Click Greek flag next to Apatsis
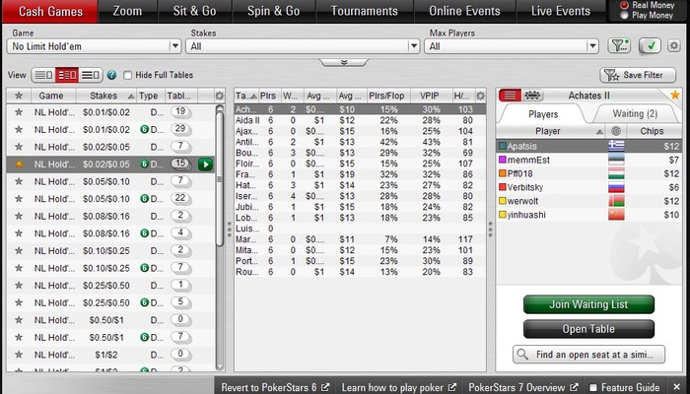690x394 pixels. click(x=616, y=146)
